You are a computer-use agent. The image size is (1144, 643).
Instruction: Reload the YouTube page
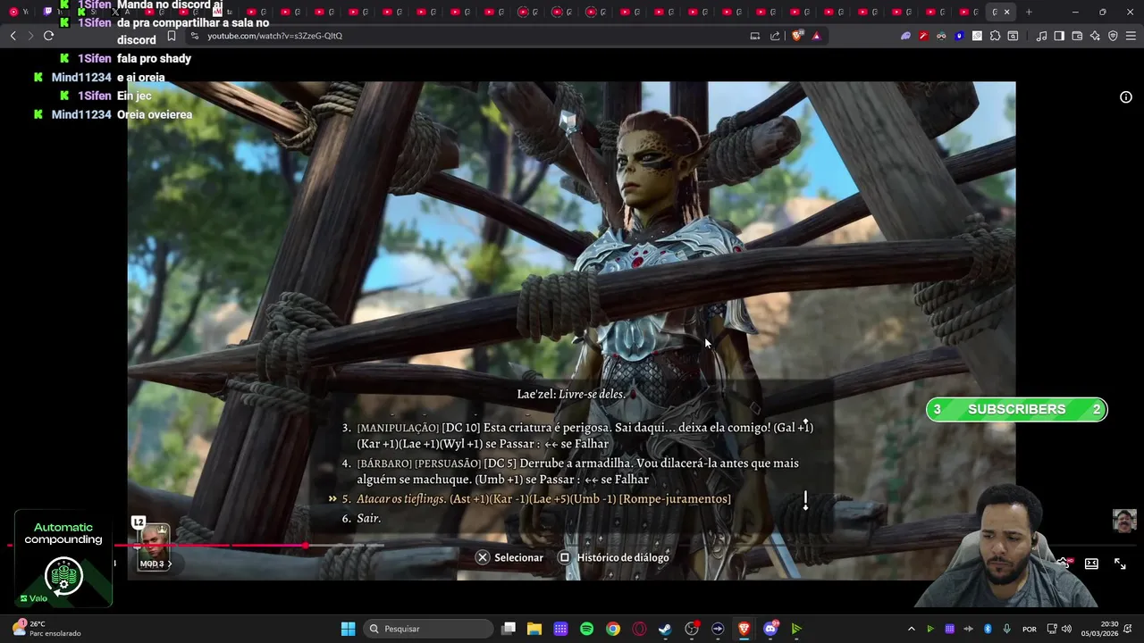[48, 36]
